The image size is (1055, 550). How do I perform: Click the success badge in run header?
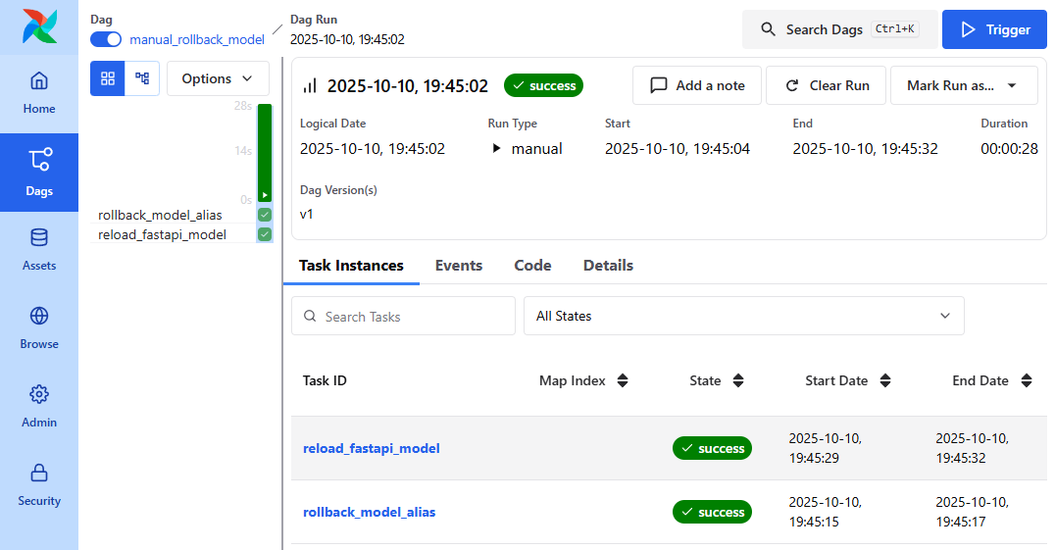tap(543, 85)
